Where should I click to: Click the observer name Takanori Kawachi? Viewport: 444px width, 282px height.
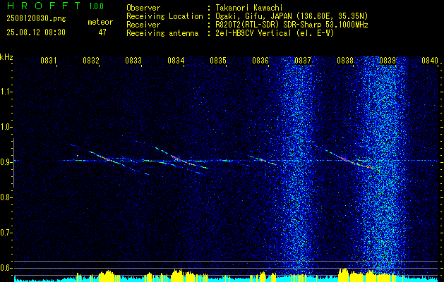click(x=249, y=8)
